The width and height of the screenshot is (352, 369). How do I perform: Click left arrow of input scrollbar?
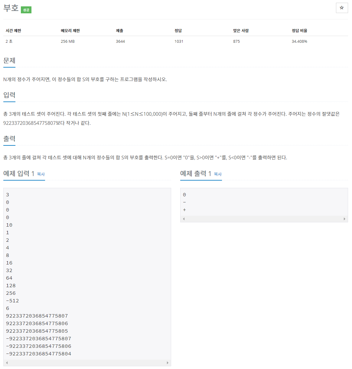(x=7, y=363)
